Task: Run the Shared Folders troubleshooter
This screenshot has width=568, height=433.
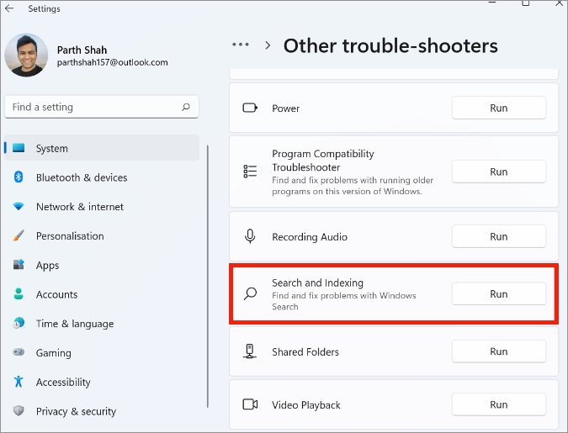Action: tap(499, 351)
